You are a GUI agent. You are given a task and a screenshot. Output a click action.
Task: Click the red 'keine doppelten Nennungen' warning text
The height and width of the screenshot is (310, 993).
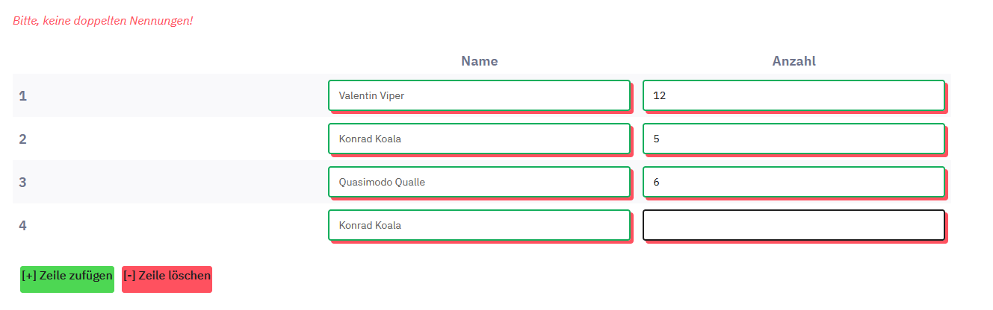coord(102,20)
